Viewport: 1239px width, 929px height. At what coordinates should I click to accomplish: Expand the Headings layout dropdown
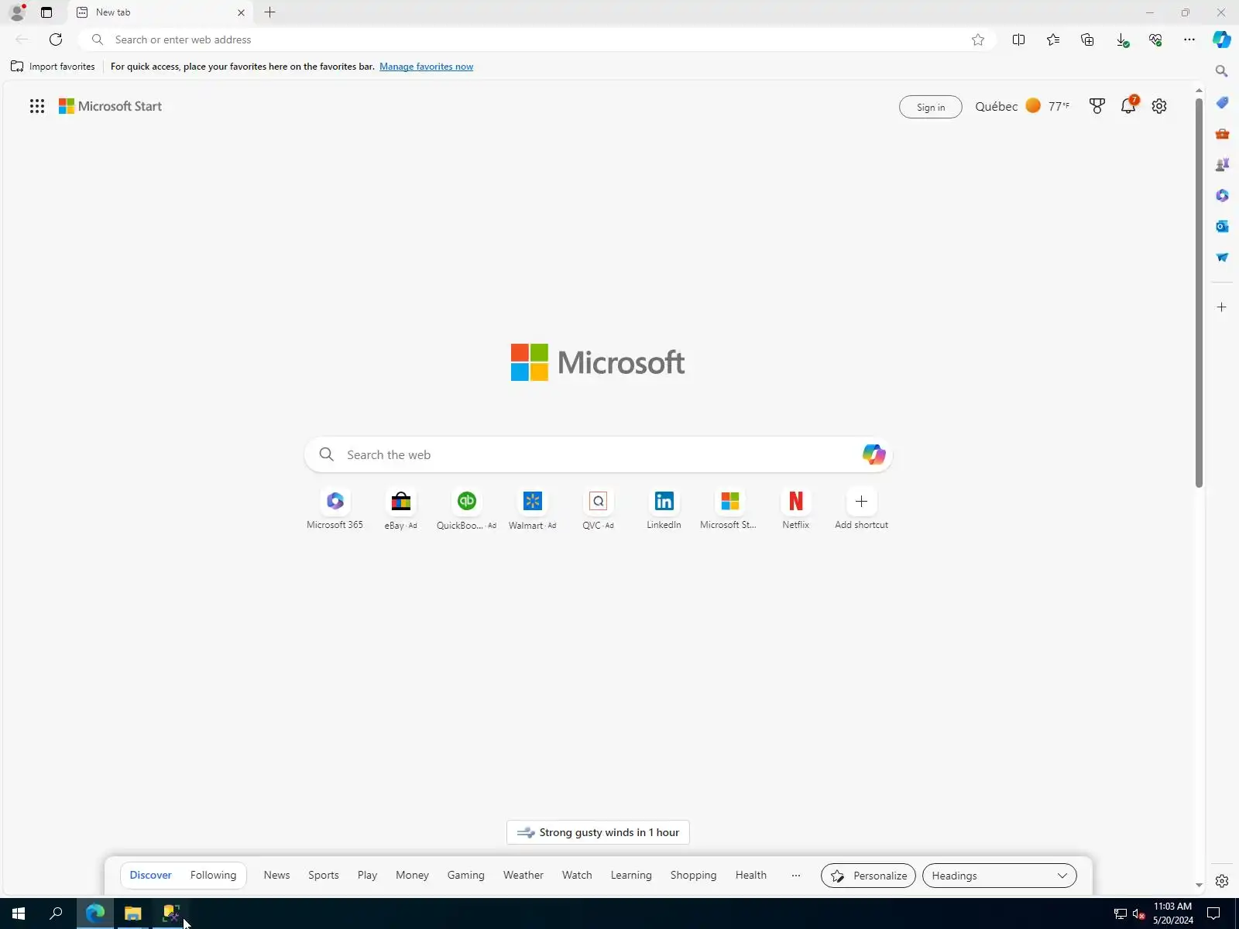(999, 876)
